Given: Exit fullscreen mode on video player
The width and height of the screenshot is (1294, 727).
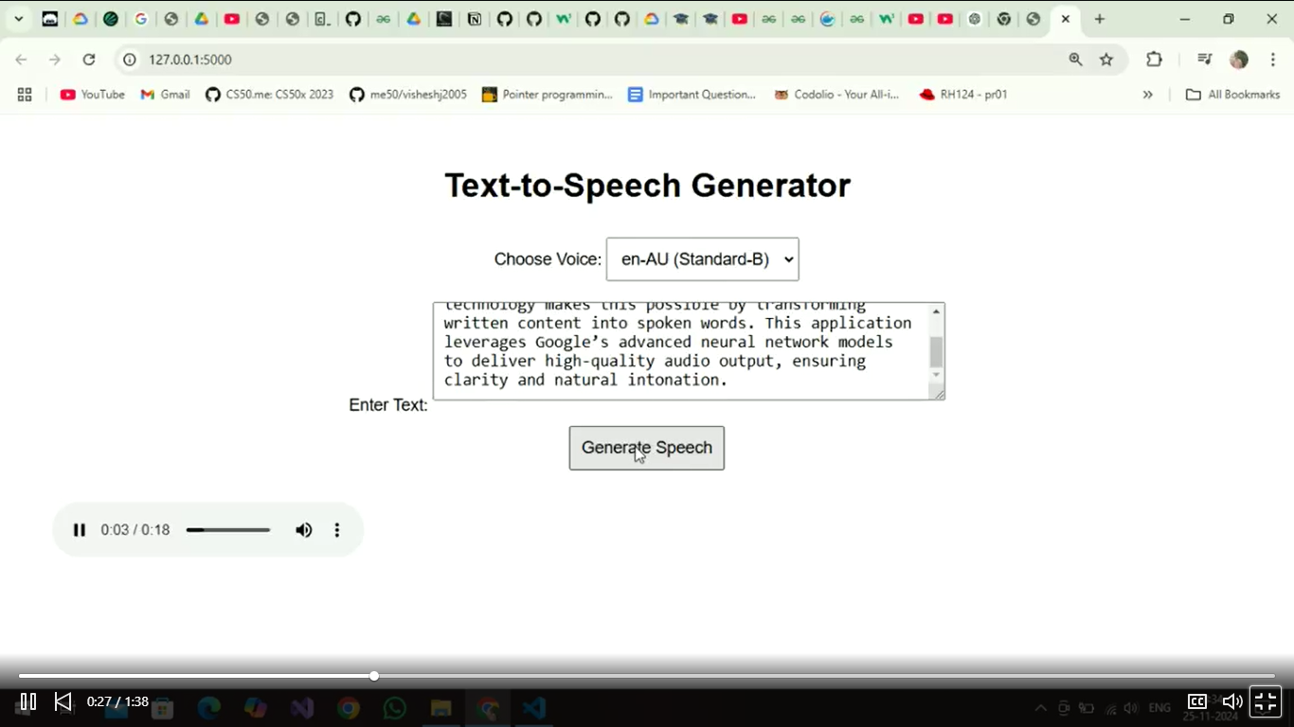Looking at the screenshot, I should [1266, 701].
